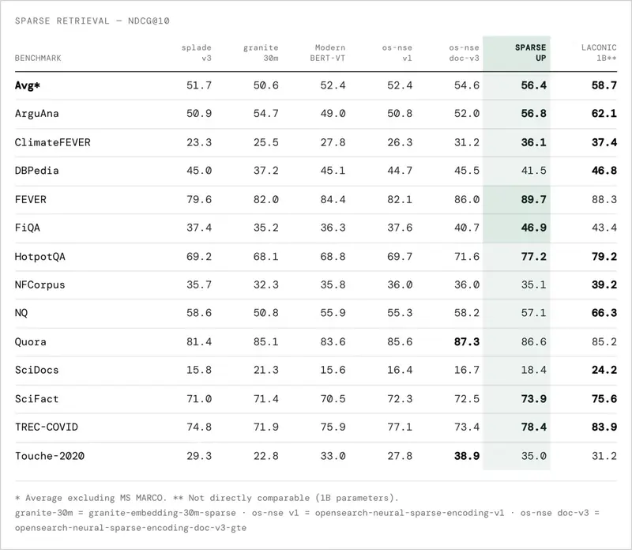Click the os-nse doc-v3 column header

(464, 53)
